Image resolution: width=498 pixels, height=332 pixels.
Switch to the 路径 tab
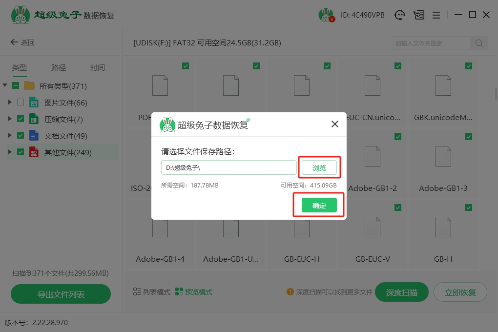point(59,68)
